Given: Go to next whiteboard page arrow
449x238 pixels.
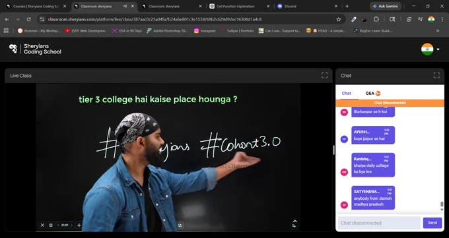Looking at the screenshot, I should [71, 225].
